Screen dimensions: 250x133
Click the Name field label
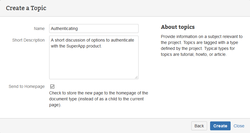point(39,28)
